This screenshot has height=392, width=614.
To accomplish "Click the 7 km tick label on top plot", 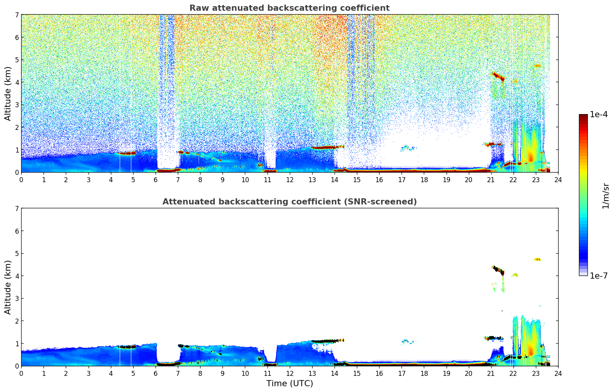I will click(17, 15).
